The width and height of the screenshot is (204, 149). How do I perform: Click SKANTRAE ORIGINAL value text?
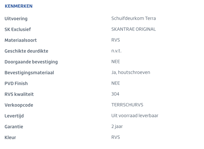(x=133, y=29)
